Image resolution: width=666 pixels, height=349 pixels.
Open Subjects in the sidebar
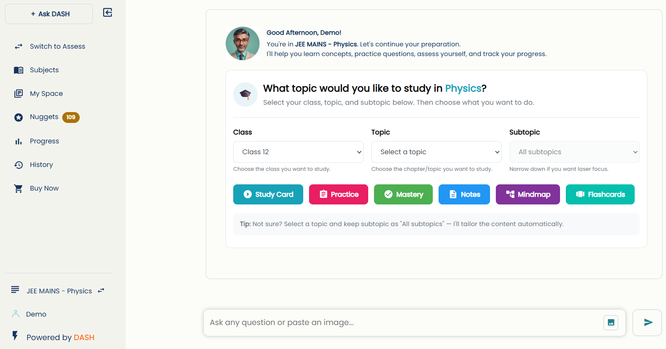click(x=44, y=70)
